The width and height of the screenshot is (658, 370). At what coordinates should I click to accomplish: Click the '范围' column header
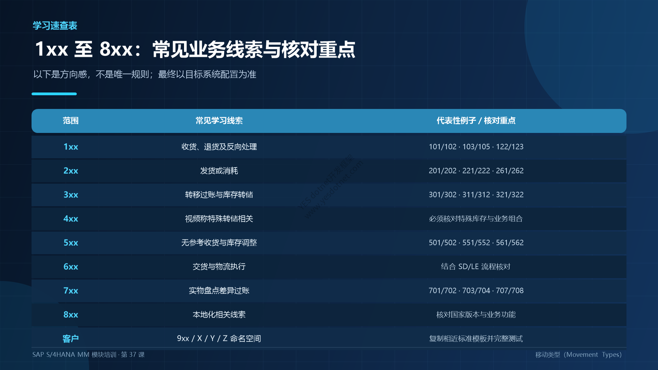[x=71, y=121]
